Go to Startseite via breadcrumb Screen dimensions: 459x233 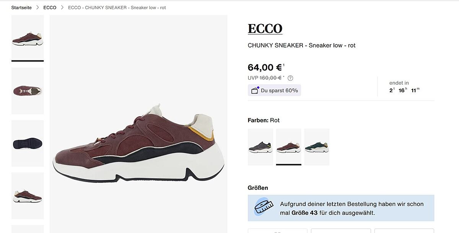pos(21,8)
